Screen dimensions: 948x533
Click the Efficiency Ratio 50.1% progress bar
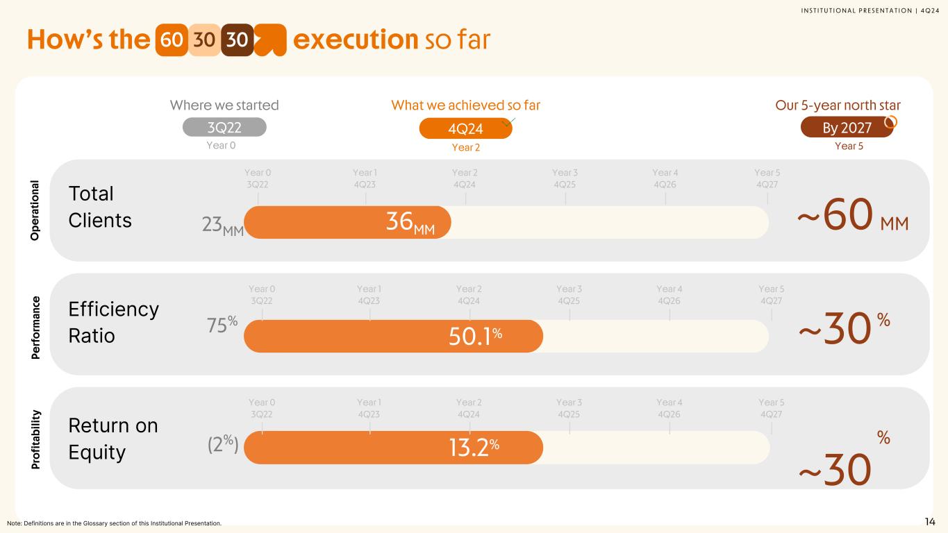393,336
